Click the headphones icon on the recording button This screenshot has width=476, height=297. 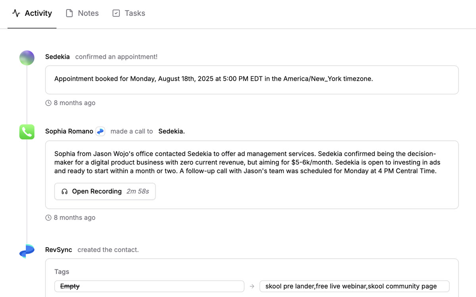(64, 191)
